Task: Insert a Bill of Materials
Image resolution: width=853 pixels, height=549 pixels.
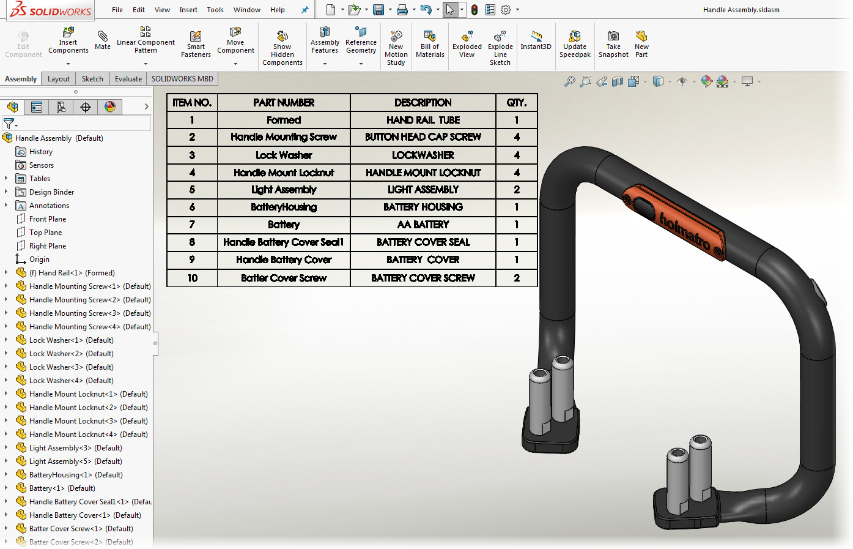Action: [x=430, y=43]
